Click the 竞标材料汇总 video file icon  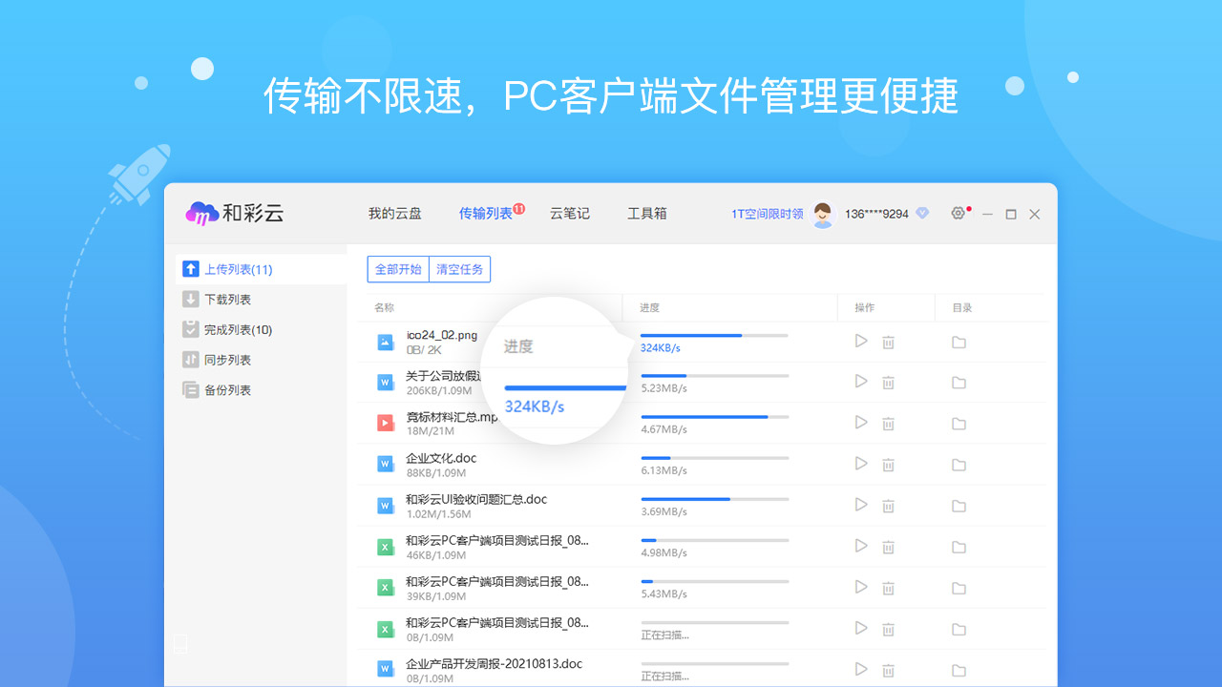click(x=386, y=424)
